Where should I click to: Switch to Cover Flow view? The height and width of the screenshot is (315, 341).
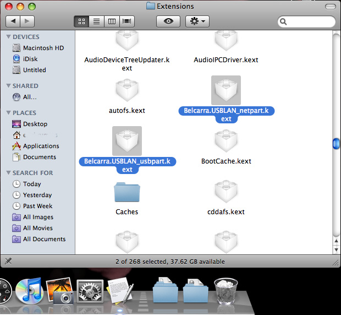click(x=127, y=21)
